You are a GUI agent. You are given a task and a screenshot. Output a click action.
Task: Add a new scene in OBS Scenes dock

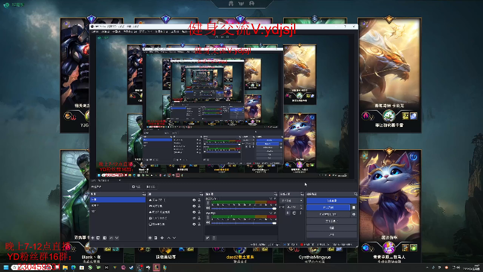coord(93,238)
